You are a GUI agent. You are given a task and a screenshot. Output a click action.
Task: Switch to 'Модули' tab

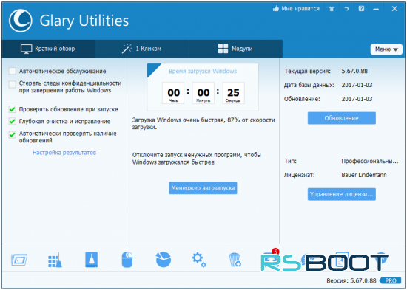point(235,49)
